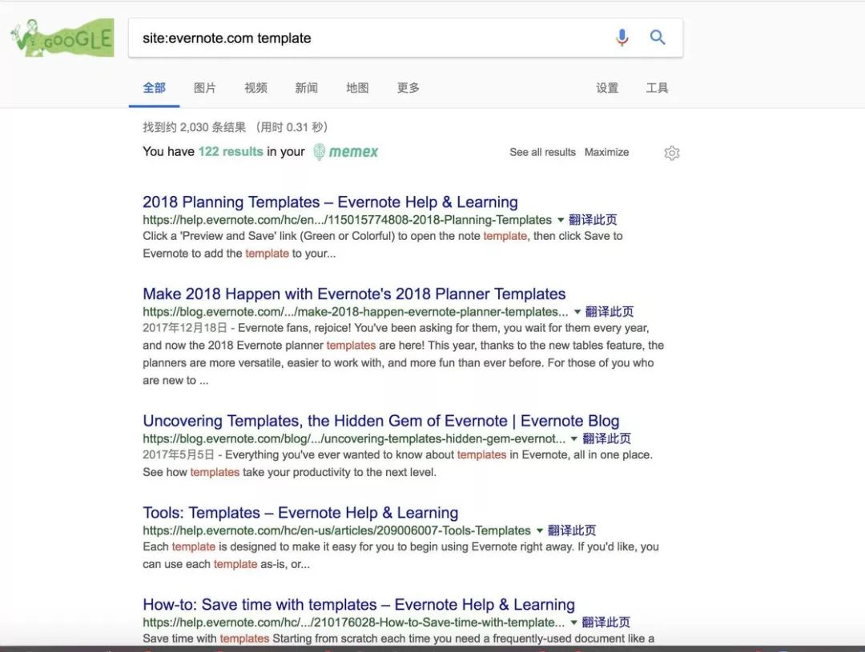865x652 pixels.
Task: Expand dropdown arrow next to make-2018-happen URL
Action: click(x=577, y=312)
